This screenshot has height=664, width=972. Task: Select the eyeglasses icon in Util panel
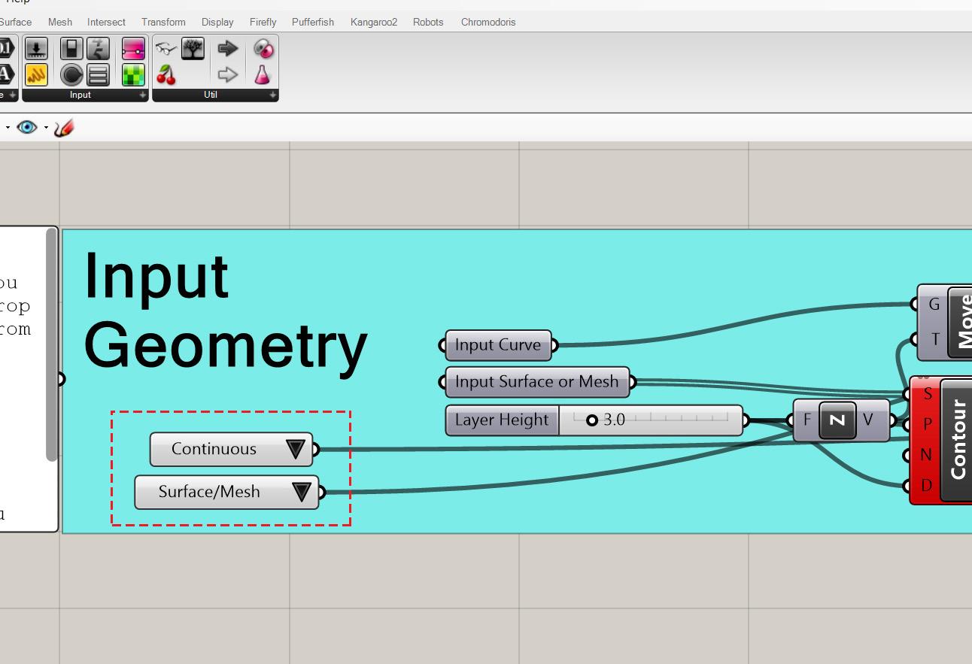pos(166,49)
